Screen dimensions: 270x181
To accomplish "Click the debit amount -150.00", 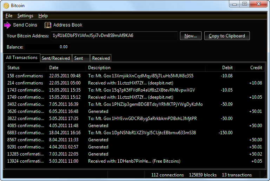I will point(225,132).
